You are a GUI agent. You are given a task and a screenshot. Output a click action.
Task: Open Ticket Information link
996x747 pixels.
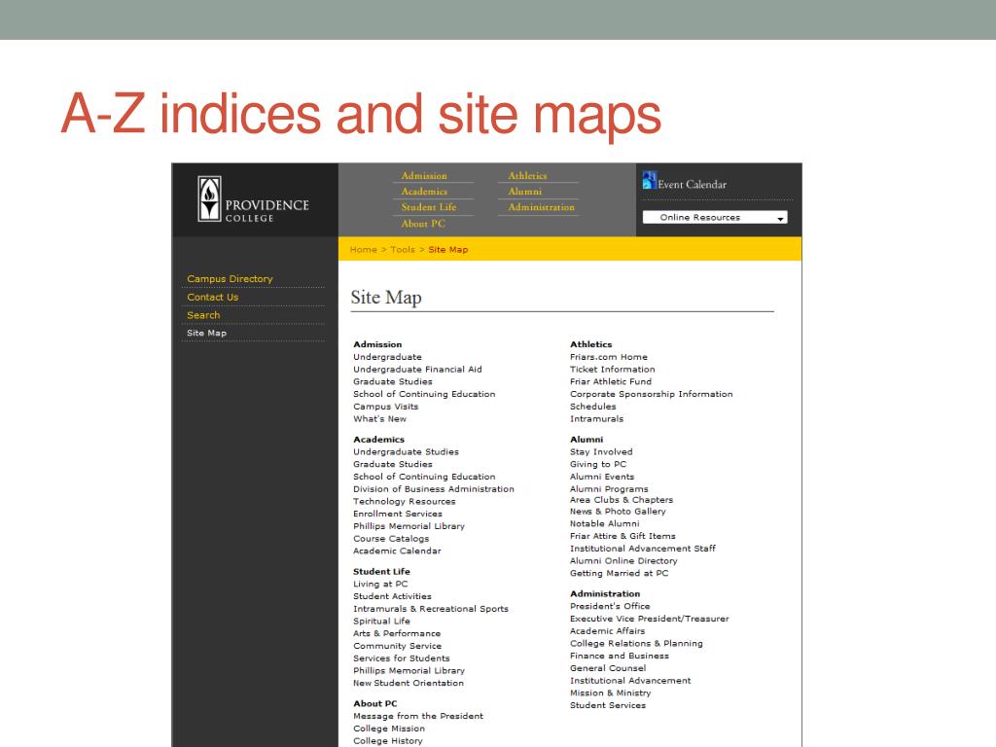tap(613, 369)
